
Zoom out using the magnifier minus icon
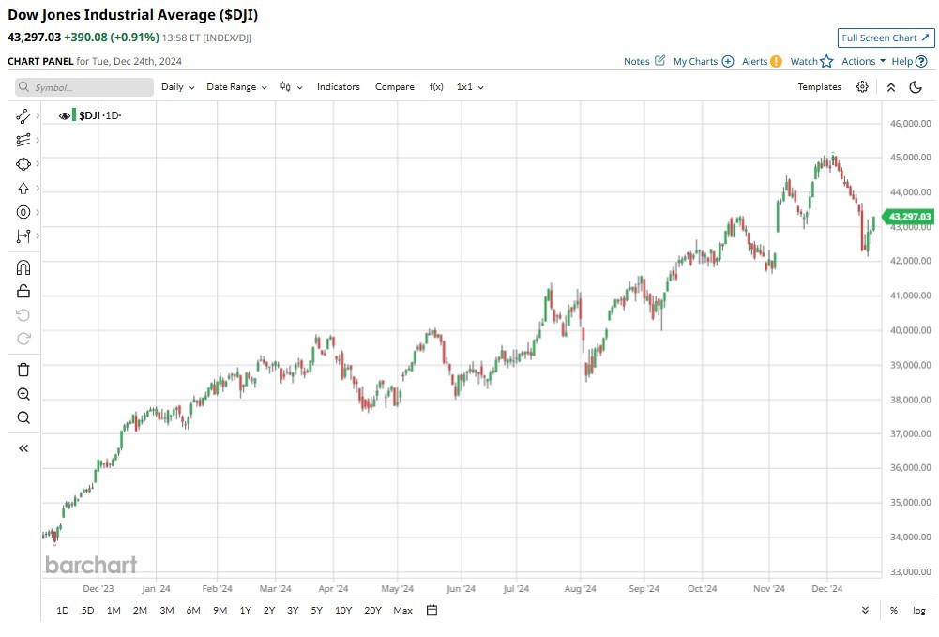click(23, 418)
